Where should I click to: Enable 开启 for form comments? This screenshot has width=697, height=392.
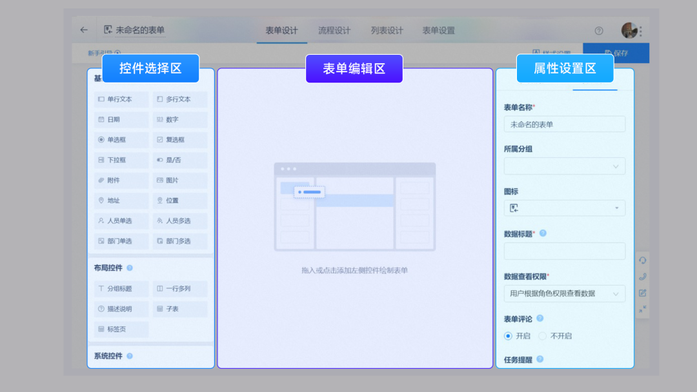coord(509,335)
